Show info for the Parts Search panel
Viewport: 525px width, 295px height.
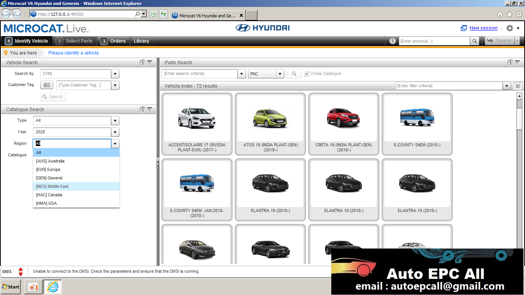click(x=510, y=63)
